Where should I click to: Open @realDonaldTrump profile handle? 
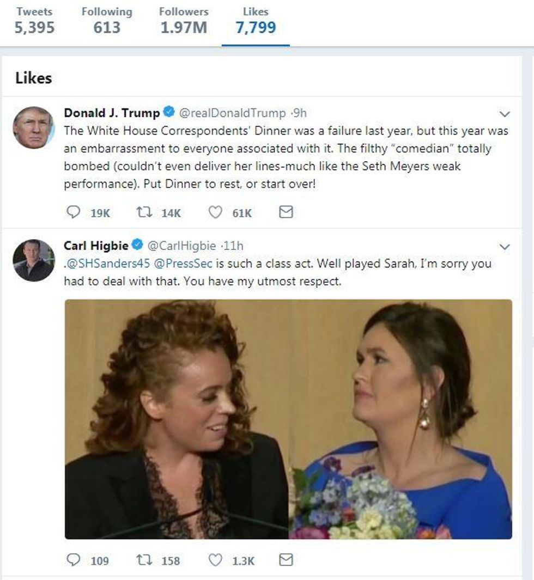tap(232, 113)
